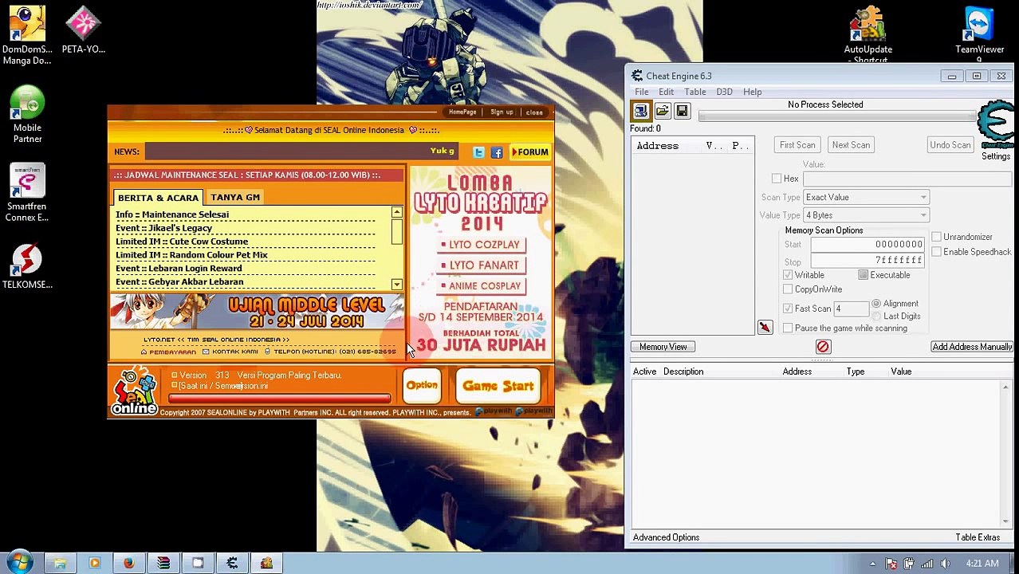Open the Smartfren Connex desktop icon

pyautogui.click(x=27, y=194)
